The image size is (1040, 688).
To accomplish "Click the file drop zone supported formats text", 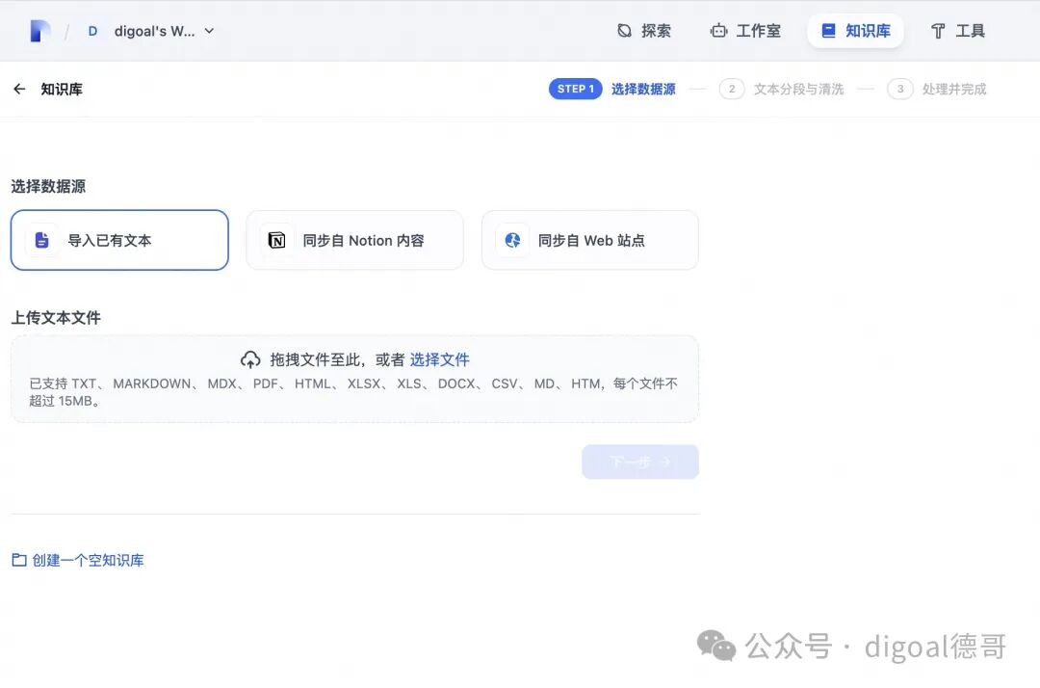I will [353, 392].
